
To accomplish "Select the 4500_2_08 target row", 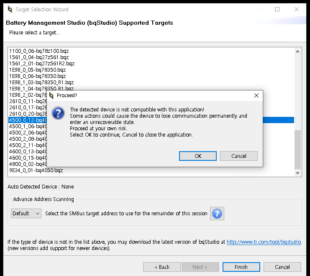I will [28, 139].
